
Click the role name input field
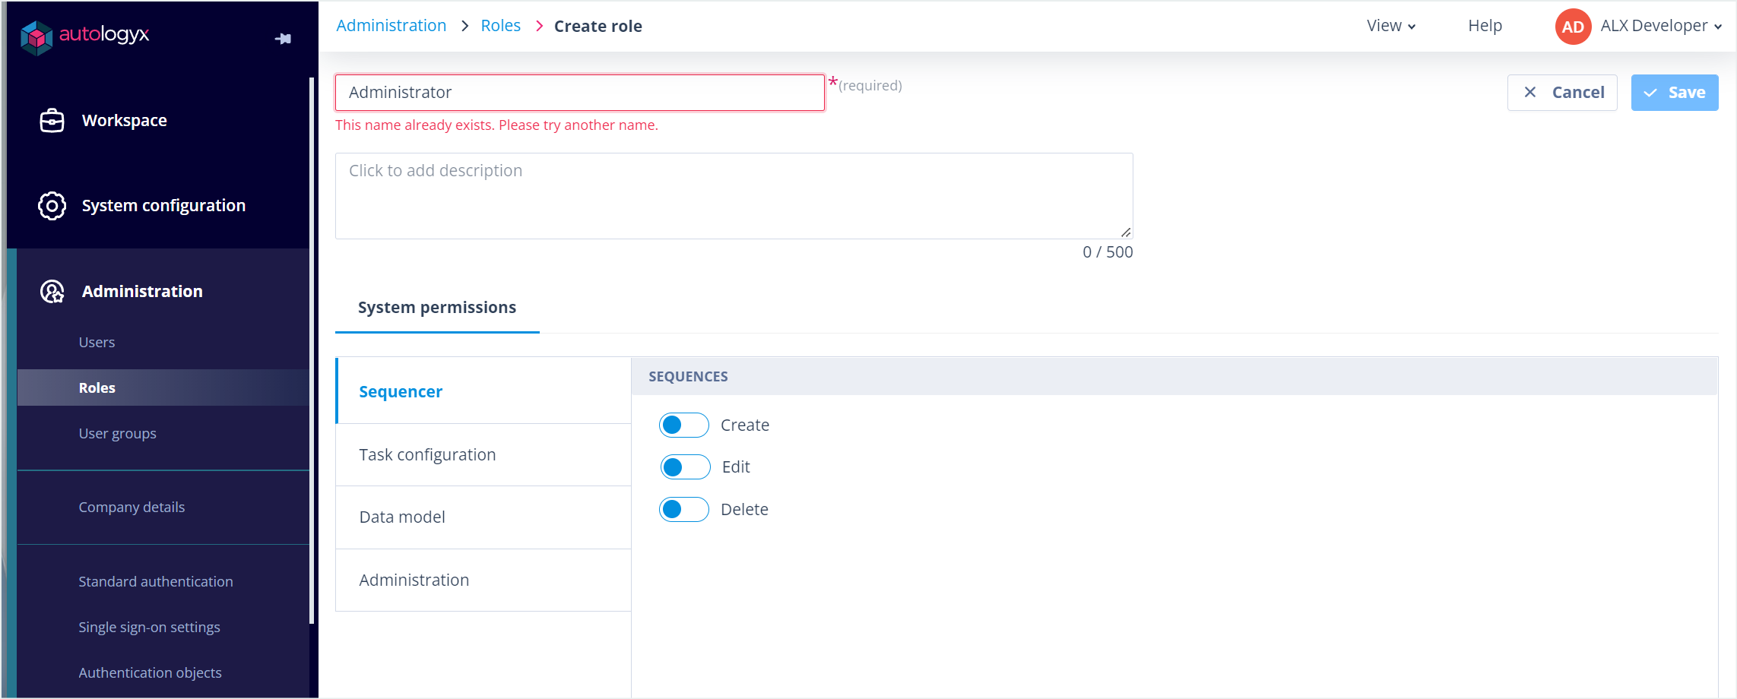pos(580,93)
